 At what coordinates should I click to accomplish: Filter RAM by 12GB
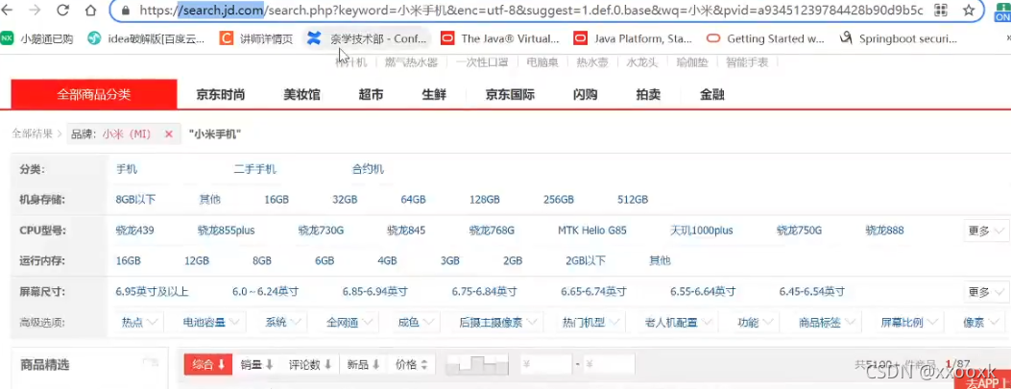point(197,261)
